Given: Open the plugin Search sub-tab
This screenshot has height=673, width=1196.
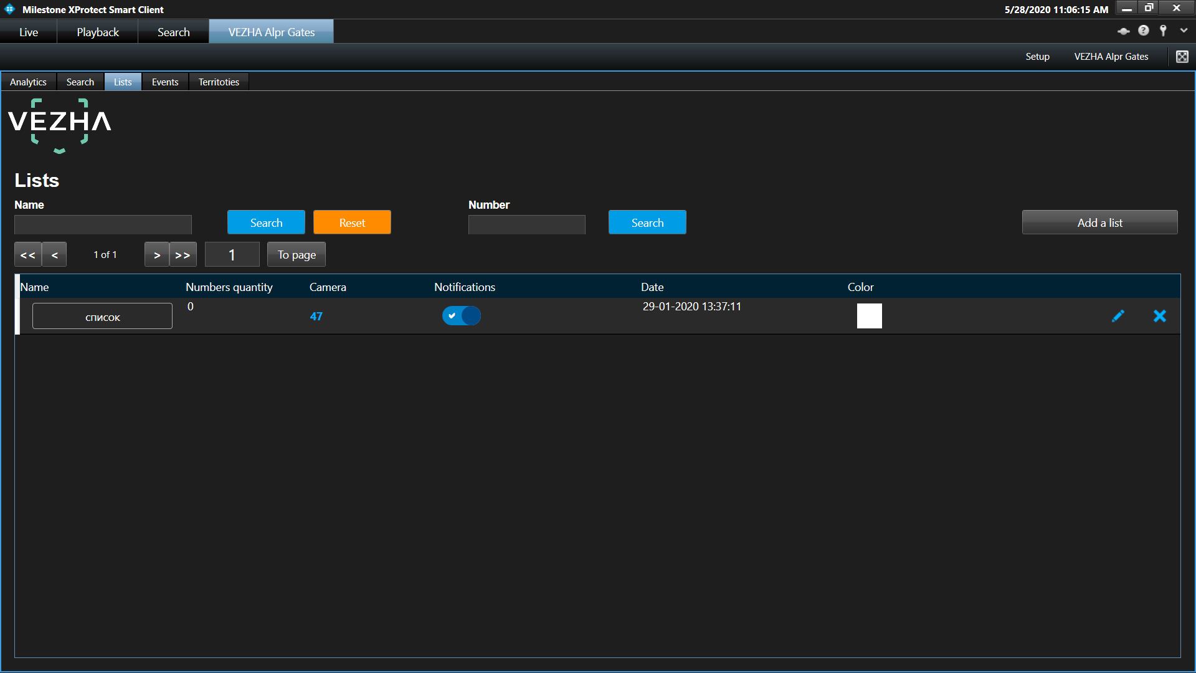Looking at the screenshot, I should pyautogui.click(x=80, y=82).
